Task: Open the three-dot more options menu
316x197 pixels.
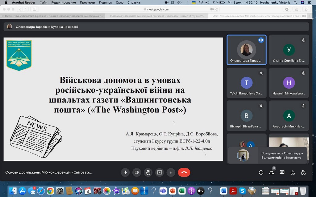Action: tap(171, 172)
